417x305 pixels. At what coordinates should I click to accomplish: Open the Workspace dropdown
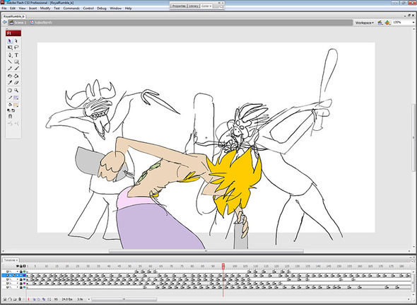click(x=364, y=23)
